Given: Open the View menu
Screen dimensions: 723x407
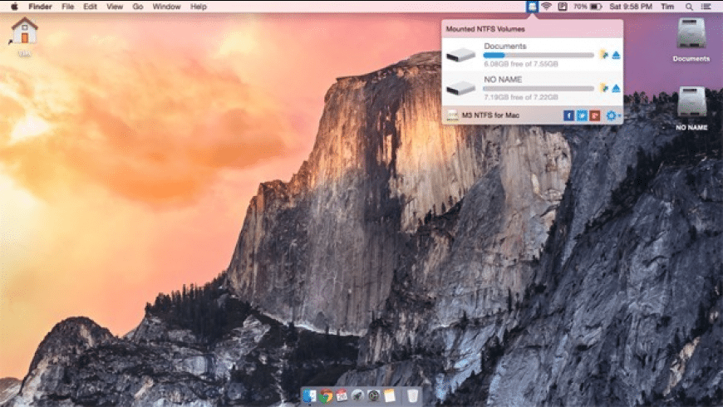Looking at the screenshot, I should pyautogui.click(x=115, y=7).
